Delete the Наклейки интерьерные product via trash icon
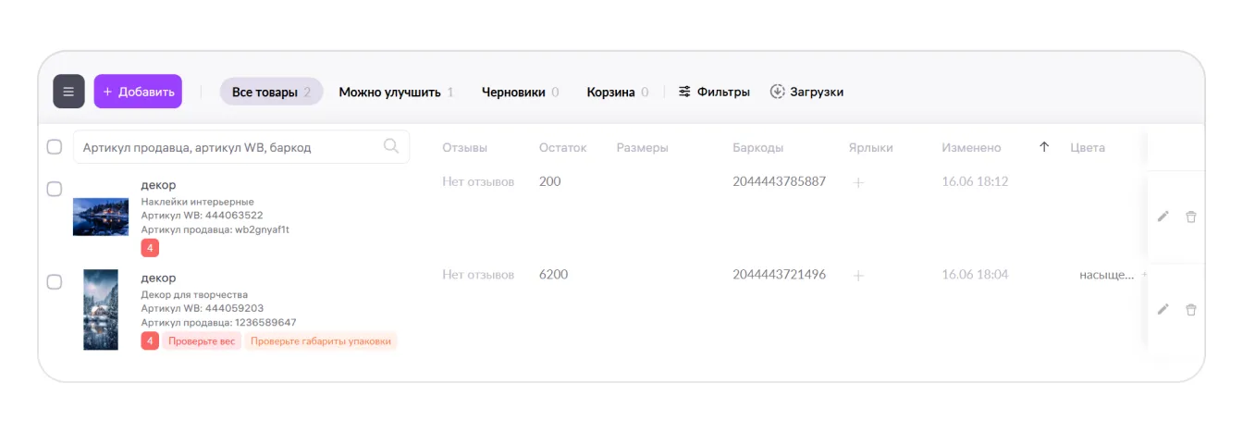Screen dimensions: 1243x433 (1191, 216)
